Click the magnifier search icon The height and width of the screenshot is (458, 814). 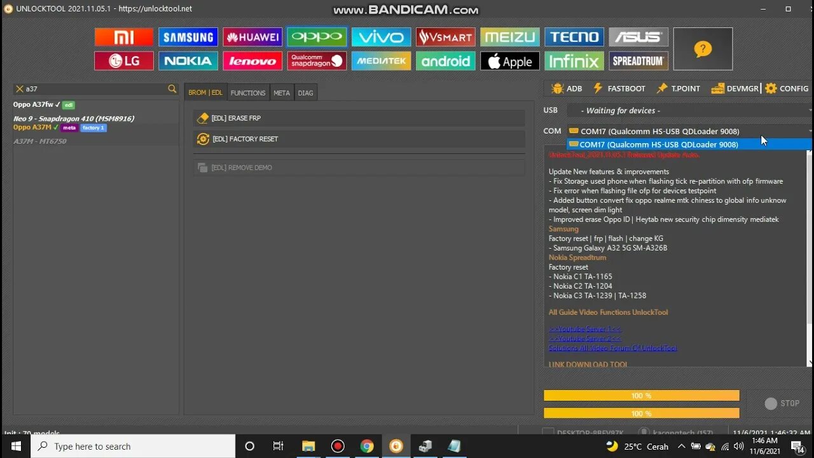[172, 89]
